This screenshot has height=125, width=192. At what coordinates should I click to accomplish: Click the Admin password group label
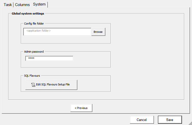34,52
